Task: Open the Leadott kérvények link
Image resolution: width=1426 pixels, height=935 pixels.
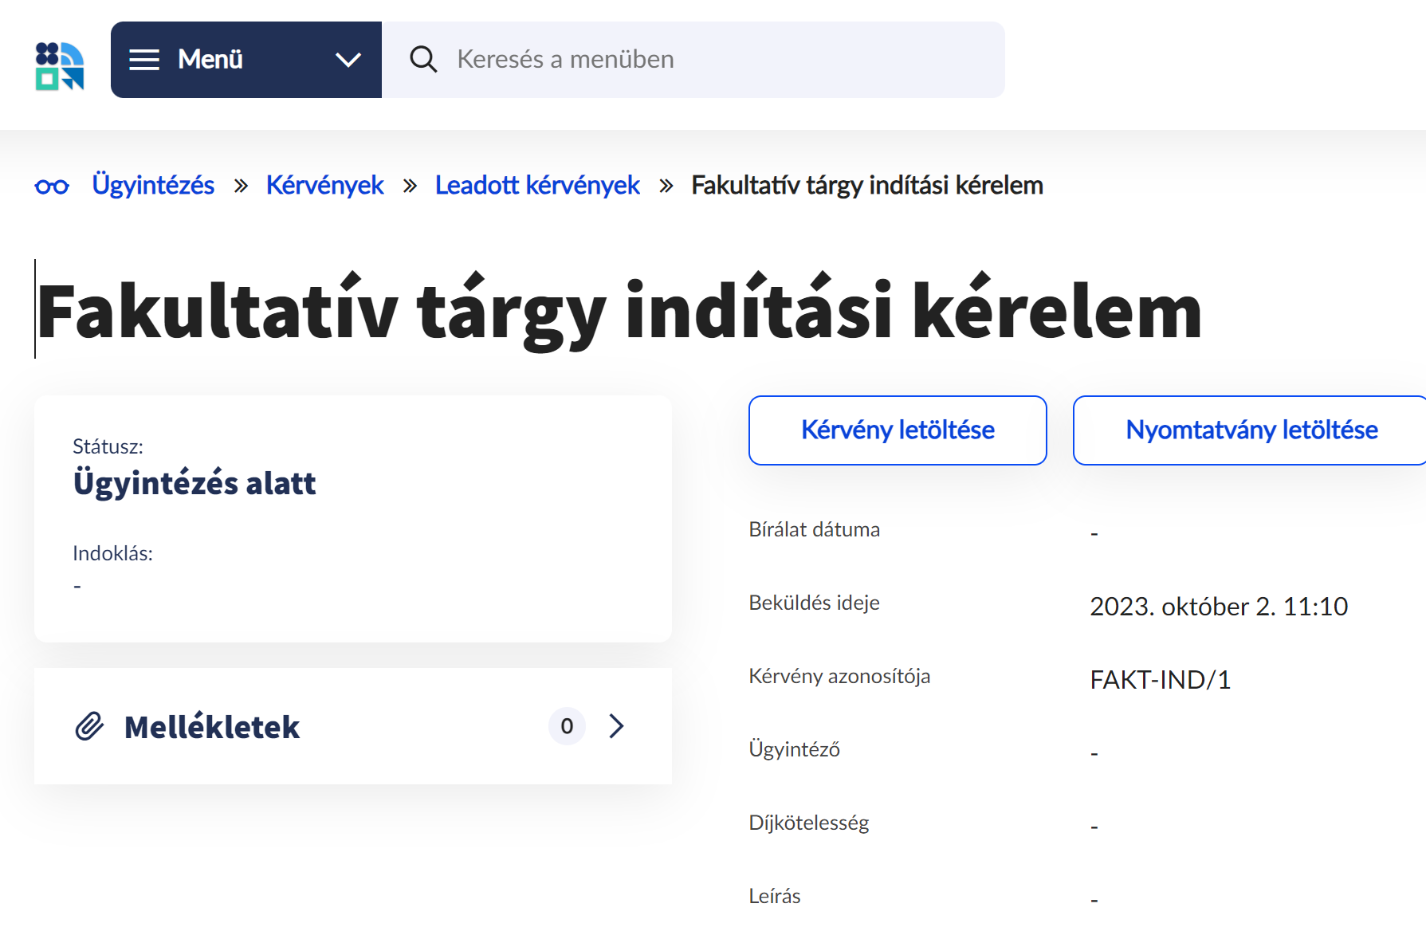Action: click(x=536, y=185)
